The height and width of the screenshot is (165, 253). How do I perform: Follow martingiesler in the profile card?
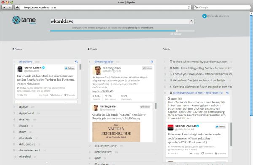click(147, 68)
